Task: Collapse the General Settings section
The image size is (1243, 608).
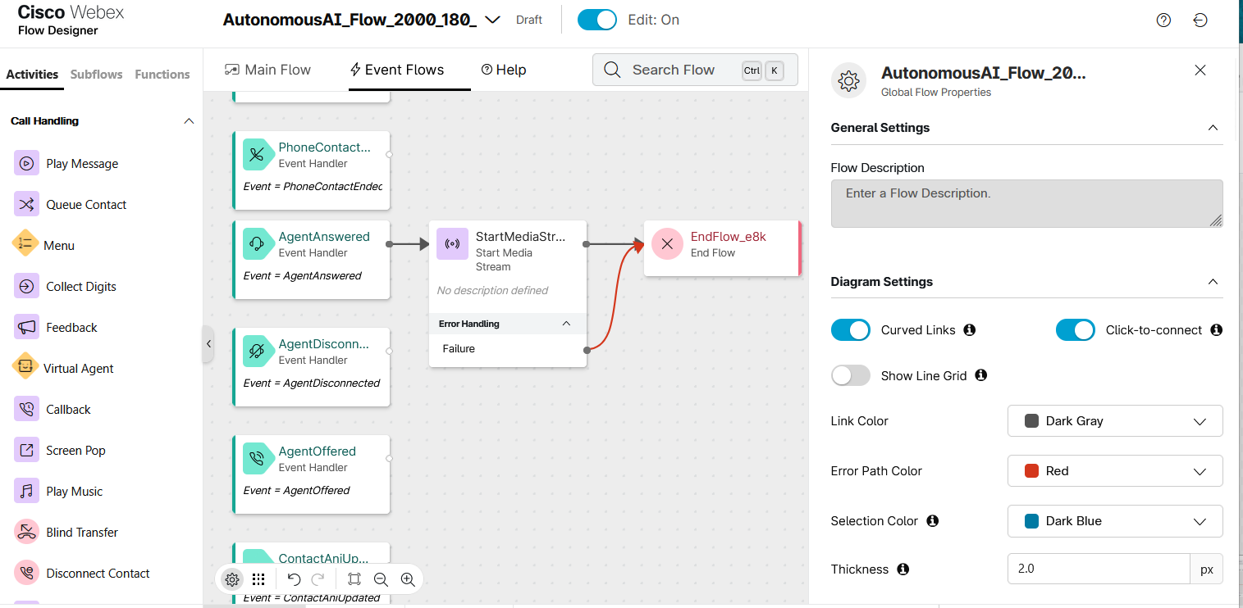Action: [x=1212, y=128]
